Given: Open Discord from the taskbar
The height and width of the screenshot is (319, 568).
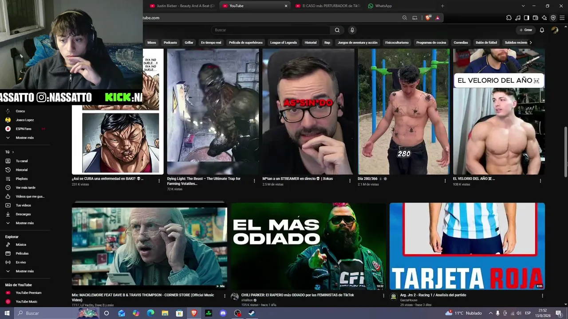Looking at the screenshot, I should tap(223, 313).
